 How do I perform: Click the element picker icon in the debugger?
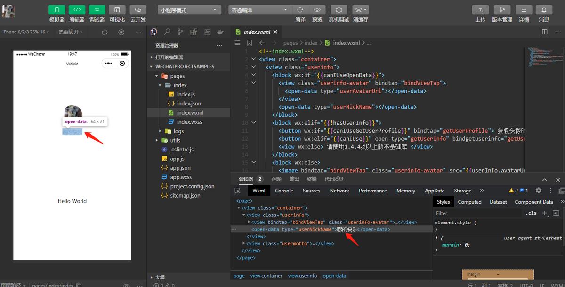[x=238, y=191]
